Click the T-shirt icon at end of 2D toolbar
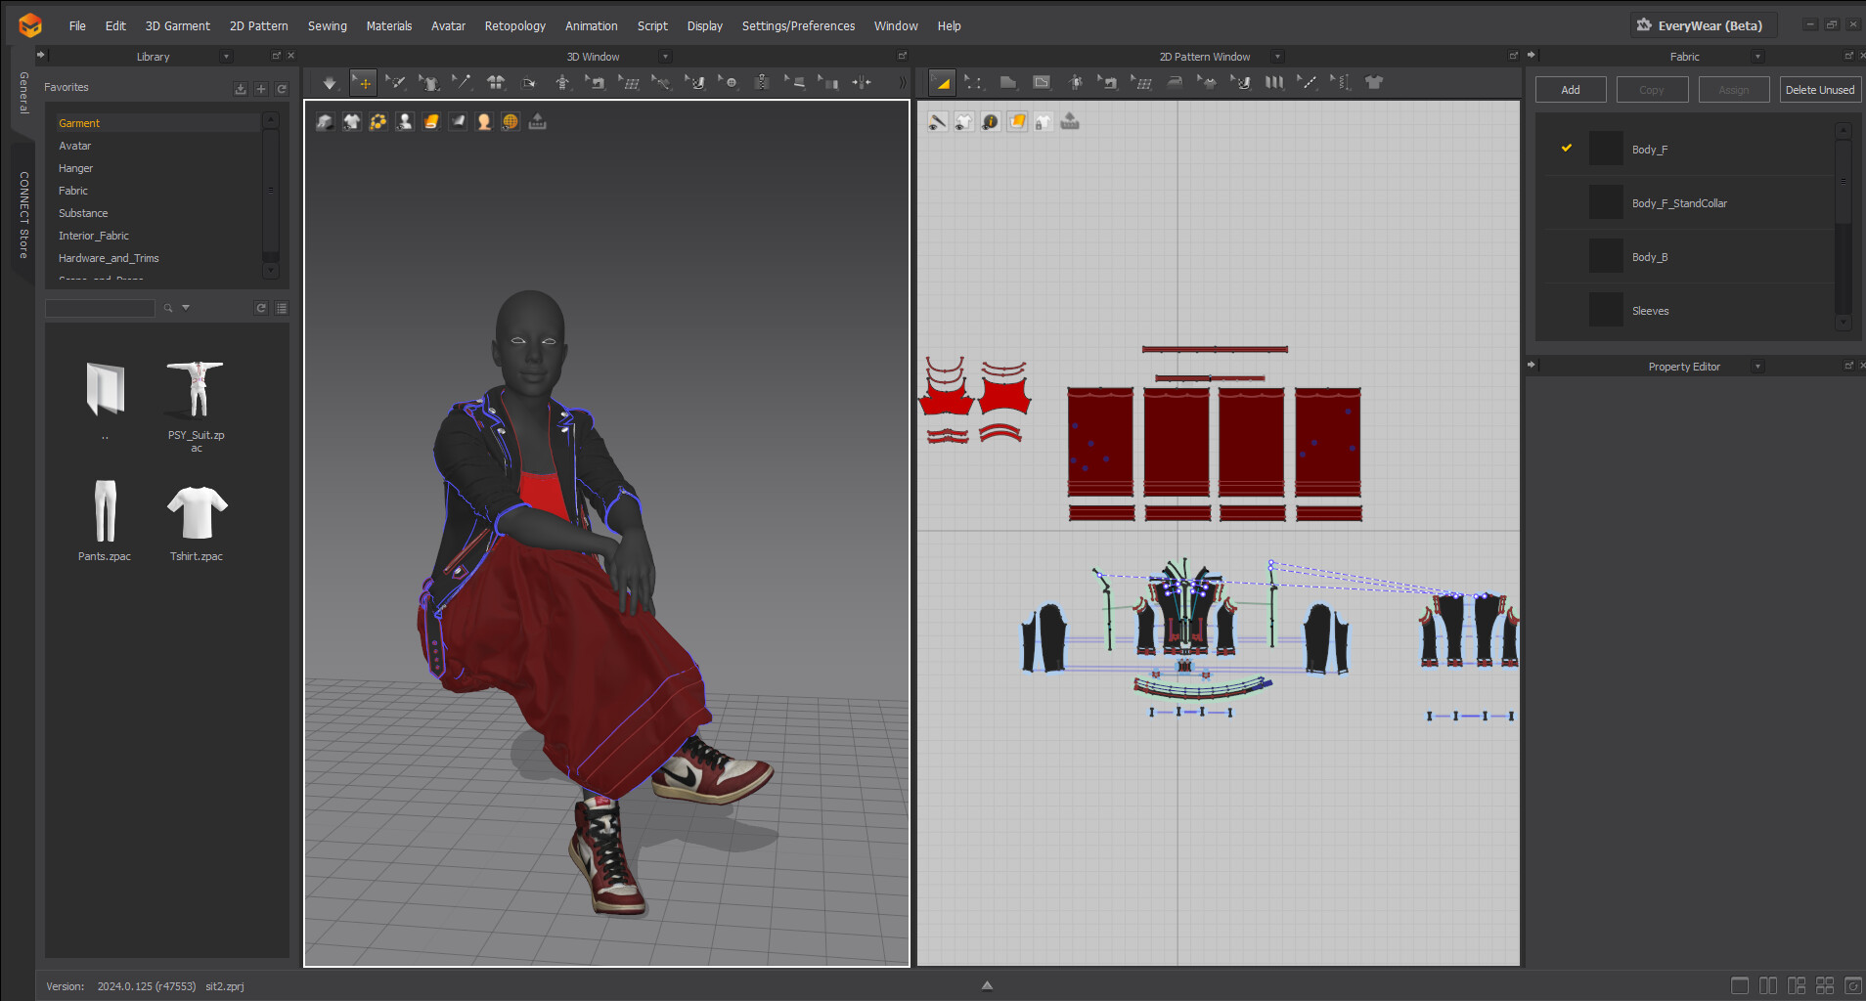The image size is (1866, 1001). pyautogui.click(x=1374, y=83)
